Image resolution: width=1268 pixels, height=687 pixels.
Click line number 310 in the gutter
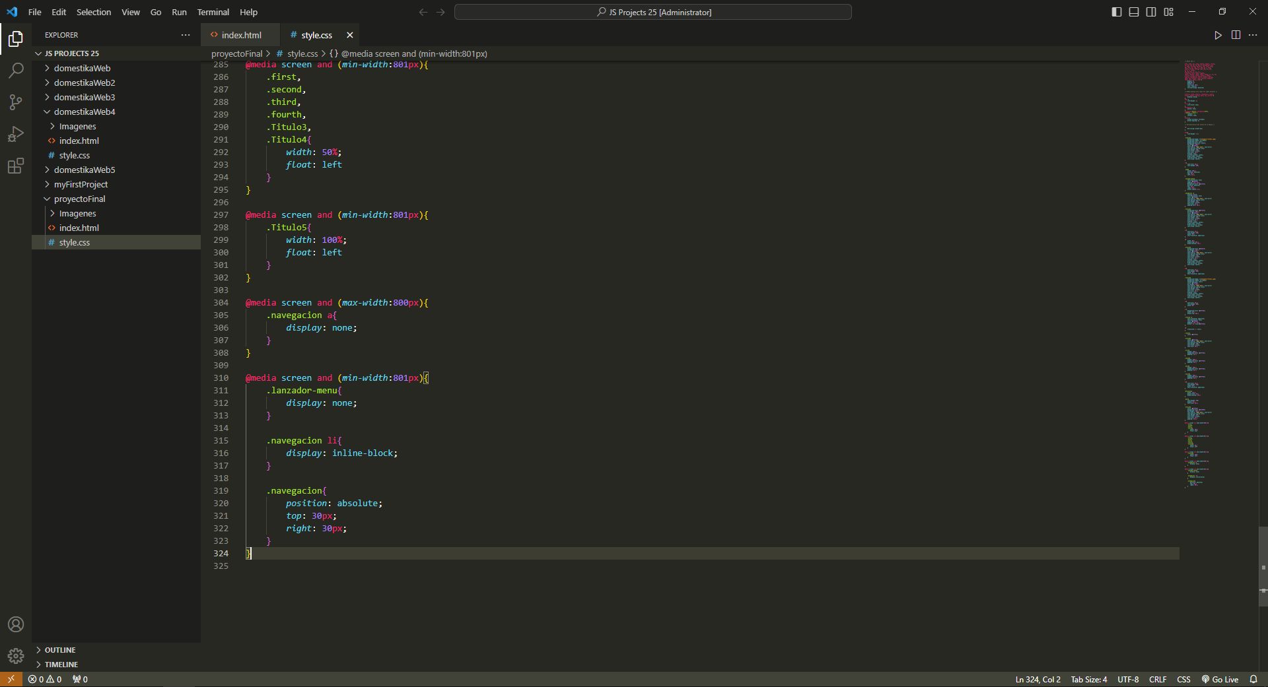tap(221, 377)
